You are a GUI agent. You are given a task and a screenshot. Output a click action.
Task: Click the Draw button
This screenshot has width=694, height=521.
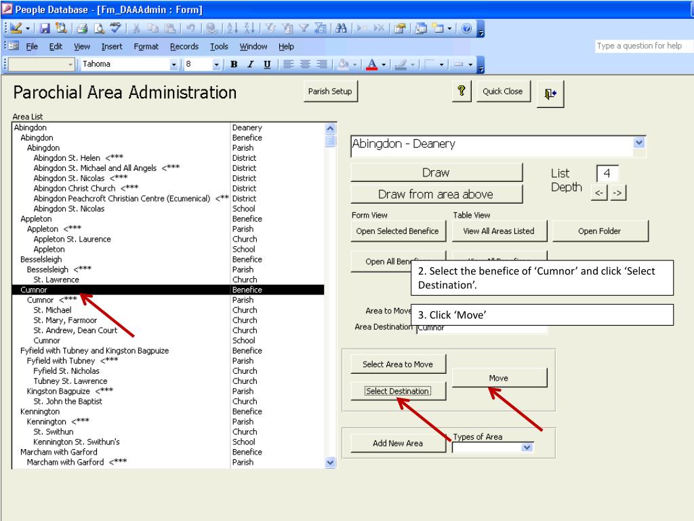click(436, 172)
